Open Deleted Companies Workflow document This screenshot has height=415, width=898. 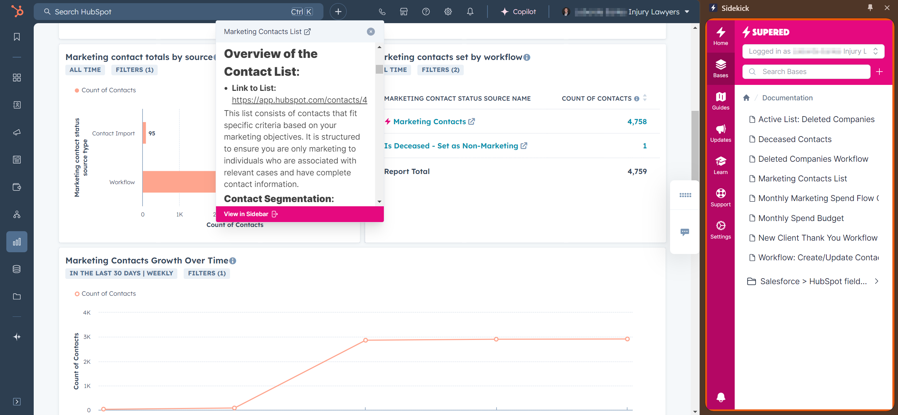click(808, 159)
